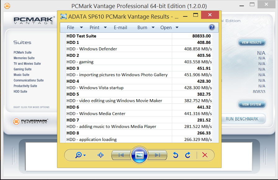The height and width of the screenshot is (180, 278).
Task: Expand the Burn dropdown menu
Action: click(146, 28)
